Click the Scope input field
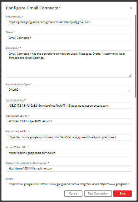The height and width of the screenshot is (202, 138). pyautogui.click(x=69, y=184)
